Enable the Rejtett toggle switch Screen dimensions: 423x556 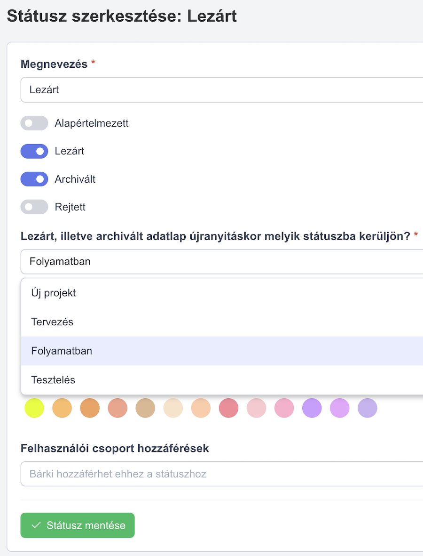34,207
